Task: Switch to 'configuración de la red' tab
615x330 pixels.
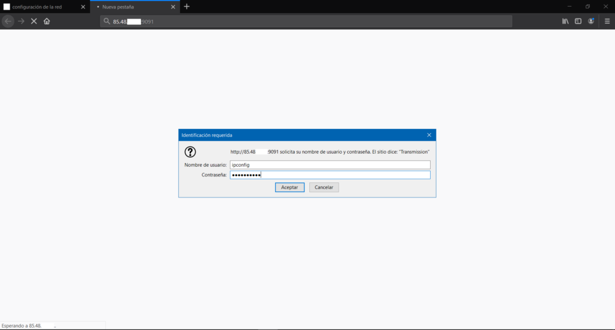Action: (39, 7)
